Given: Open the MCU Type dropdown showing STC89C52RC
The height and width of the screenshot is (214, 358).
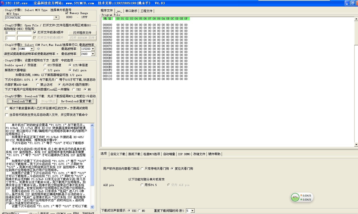Looking at the screenshot, I should pos(56,18).
